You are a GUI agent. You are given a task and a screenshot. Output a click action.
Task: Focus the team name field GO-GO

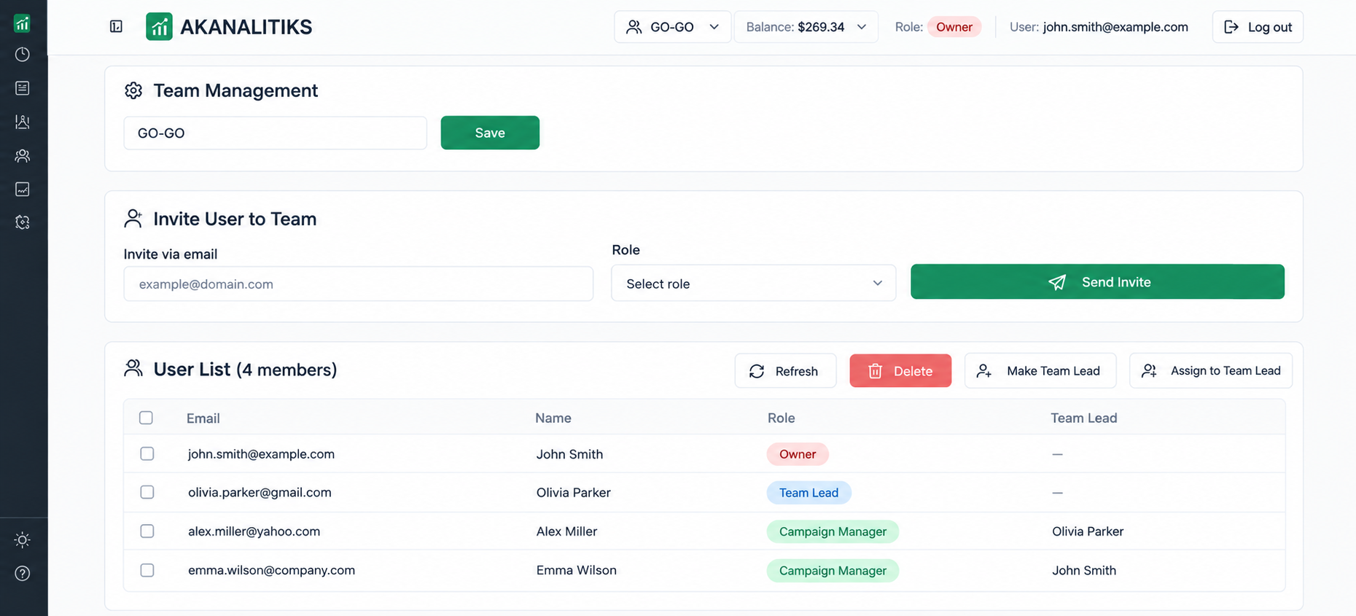(275, 133)
